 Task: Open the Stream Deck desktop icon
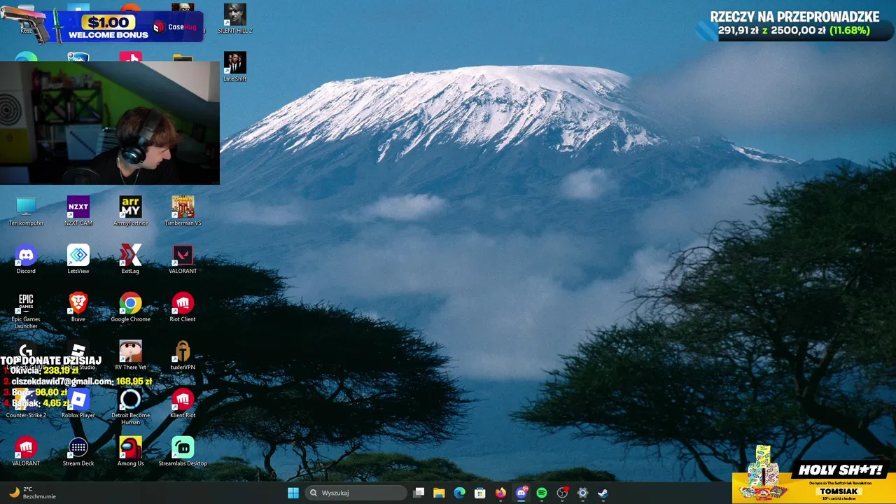[78, 451]
